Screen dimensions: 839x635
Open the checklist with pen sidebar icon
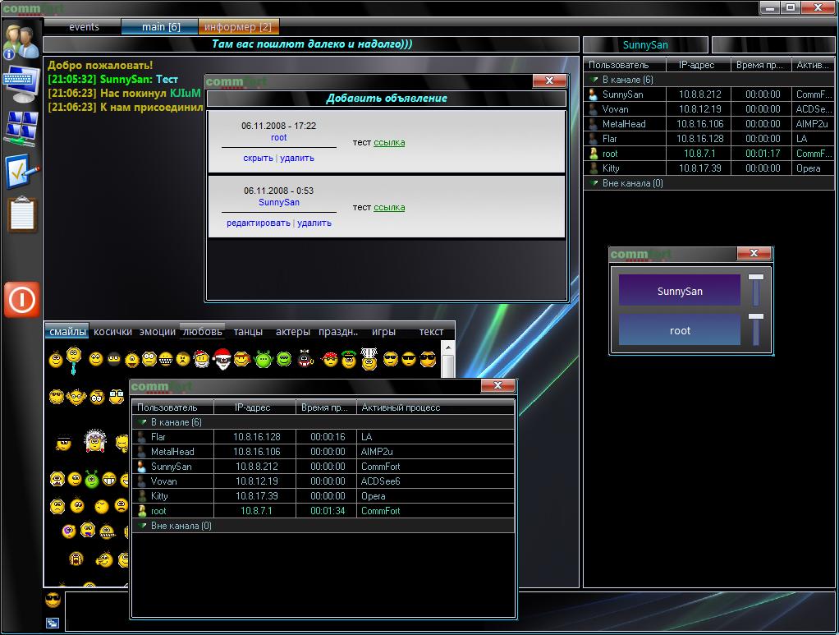(x=21, y=171)
